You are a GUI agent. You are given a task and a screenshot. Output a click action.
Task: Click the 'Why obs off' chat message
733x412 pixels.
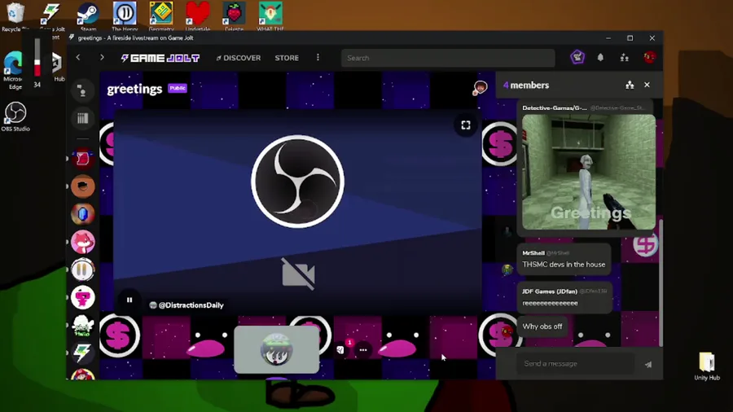tap(542, 326)
